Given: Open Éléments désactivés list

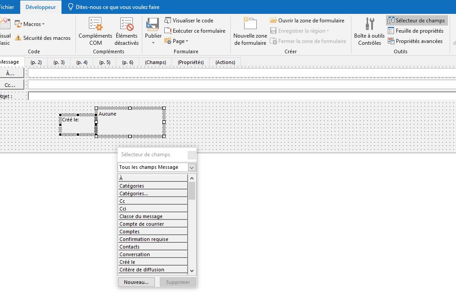Looking at the screenshot, I should (127, 31).
